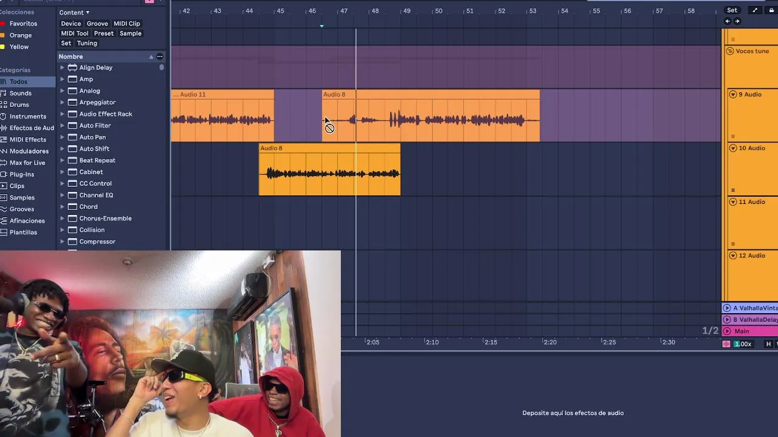Select the Audio 11 clip

pyautogui.click(x=222, y=115)
